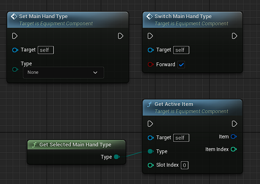Click the Slot Index value field

coord(185,165)
